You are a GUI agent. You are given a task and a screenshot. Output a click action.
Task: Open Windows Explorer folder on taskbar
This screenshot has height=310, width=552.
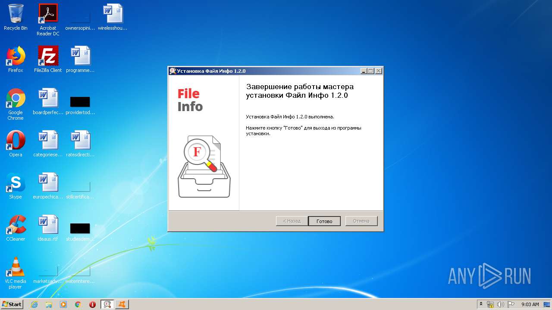click(x=49, y=304)
